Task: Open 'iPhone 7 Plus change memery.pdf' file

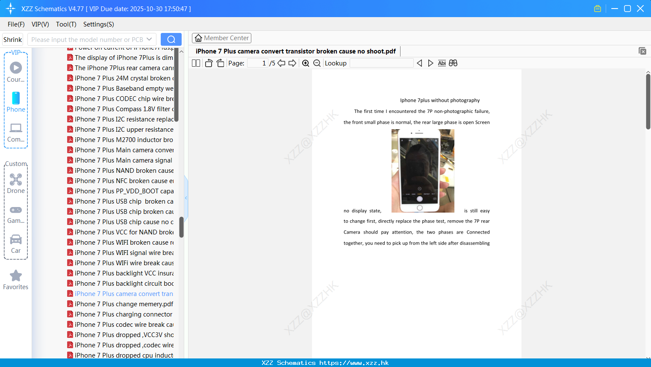Action: tap(121, 304)
